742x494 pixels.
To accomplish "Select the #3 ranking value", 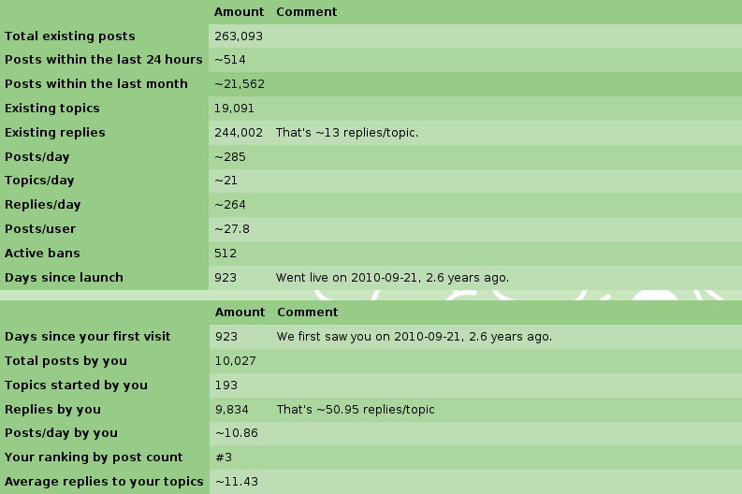I will 224,458.
